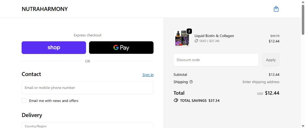
Task: Open the shopping bag cart icon
Action: pyautogui.click(x=276, y=9)
